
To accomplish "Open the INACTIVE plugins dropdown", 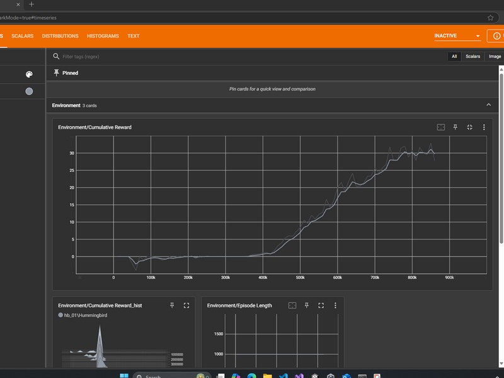I will [457, 36].
